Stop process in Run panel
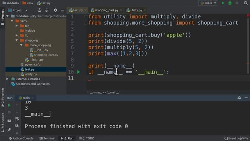Screen dimensions: 250x141 (9, 112)
